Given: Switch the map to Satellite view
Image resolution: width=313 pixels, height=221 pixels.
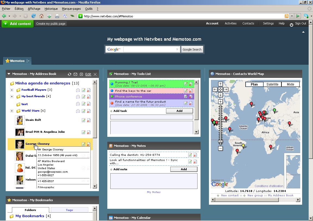Looking at the screenshot, I should tap(272, 84).
